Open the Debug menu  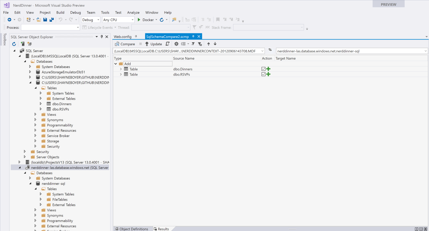pos(76,12)
